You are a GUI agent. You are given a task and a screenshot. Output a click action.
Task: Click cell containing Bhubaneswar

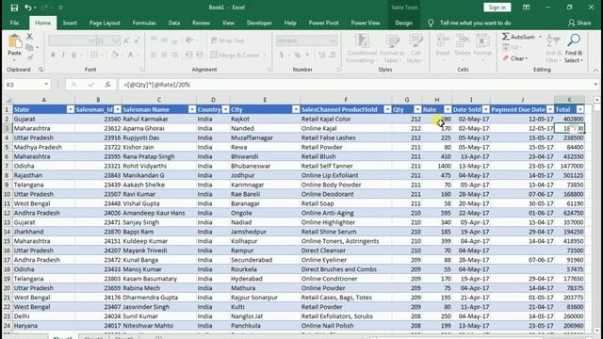tap(265, 166)
